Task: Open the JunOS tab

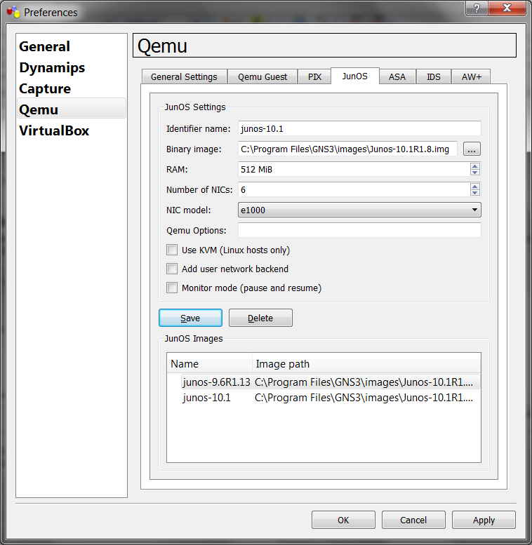Action: [x=354, y=76]
